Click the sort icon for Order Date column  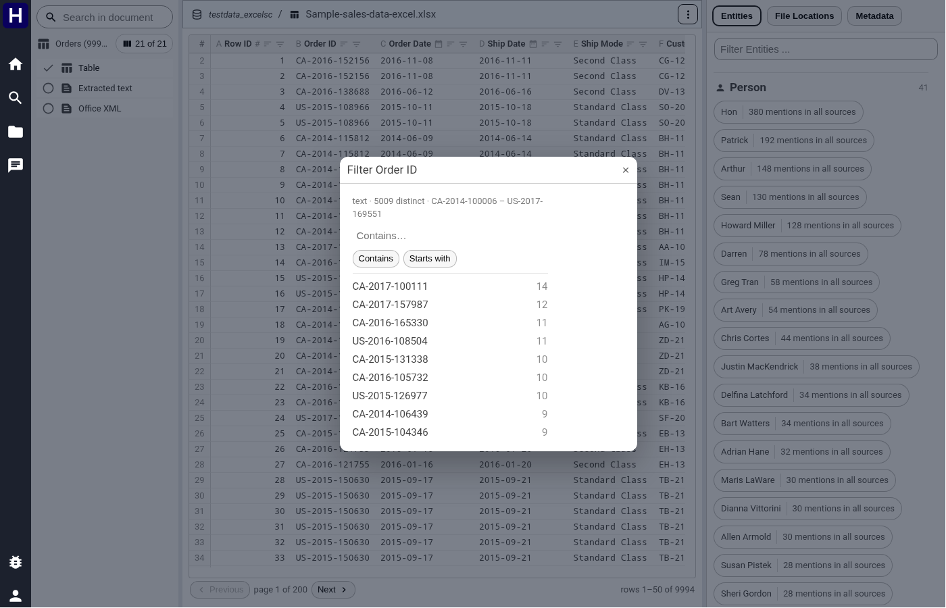tap(451, 44)
